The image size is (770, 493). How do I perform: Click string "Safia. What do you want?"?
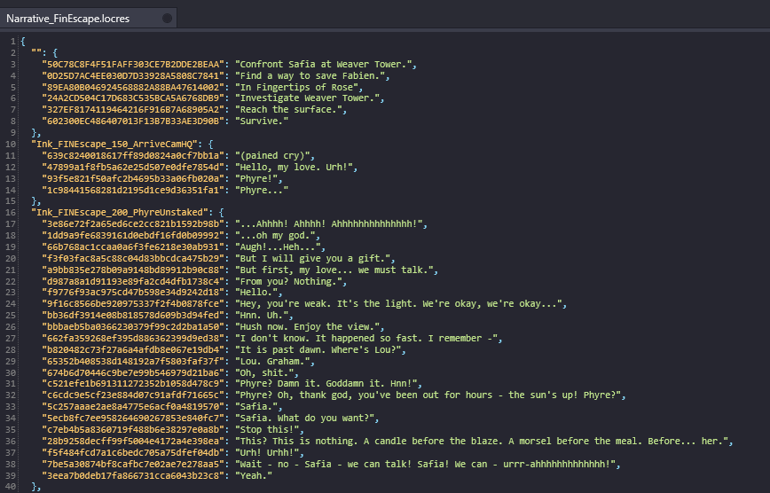(304, 418)
